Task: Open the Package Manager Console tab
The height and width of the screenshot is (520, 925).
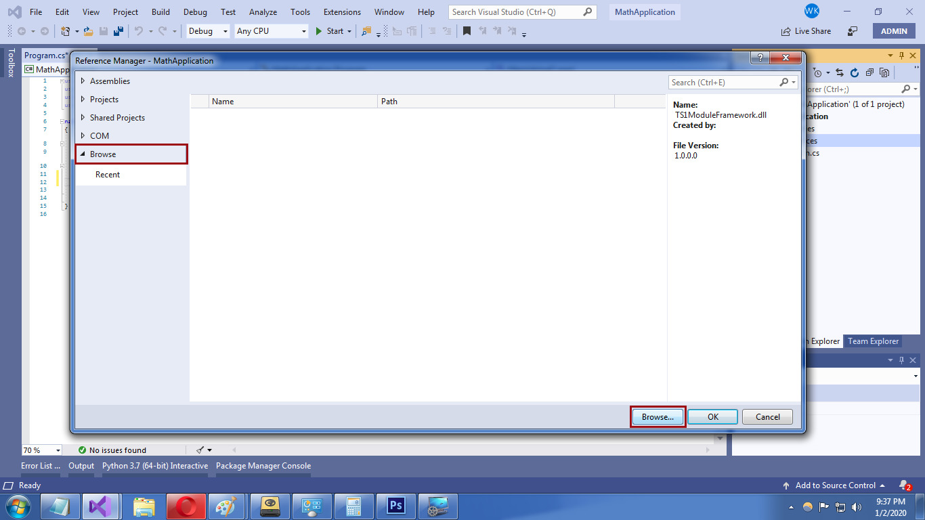Action: click(263, 466)
